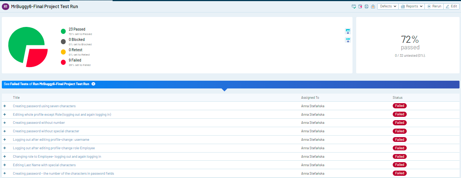Click the 'See Failed Tests of Run' banner text

47,84
